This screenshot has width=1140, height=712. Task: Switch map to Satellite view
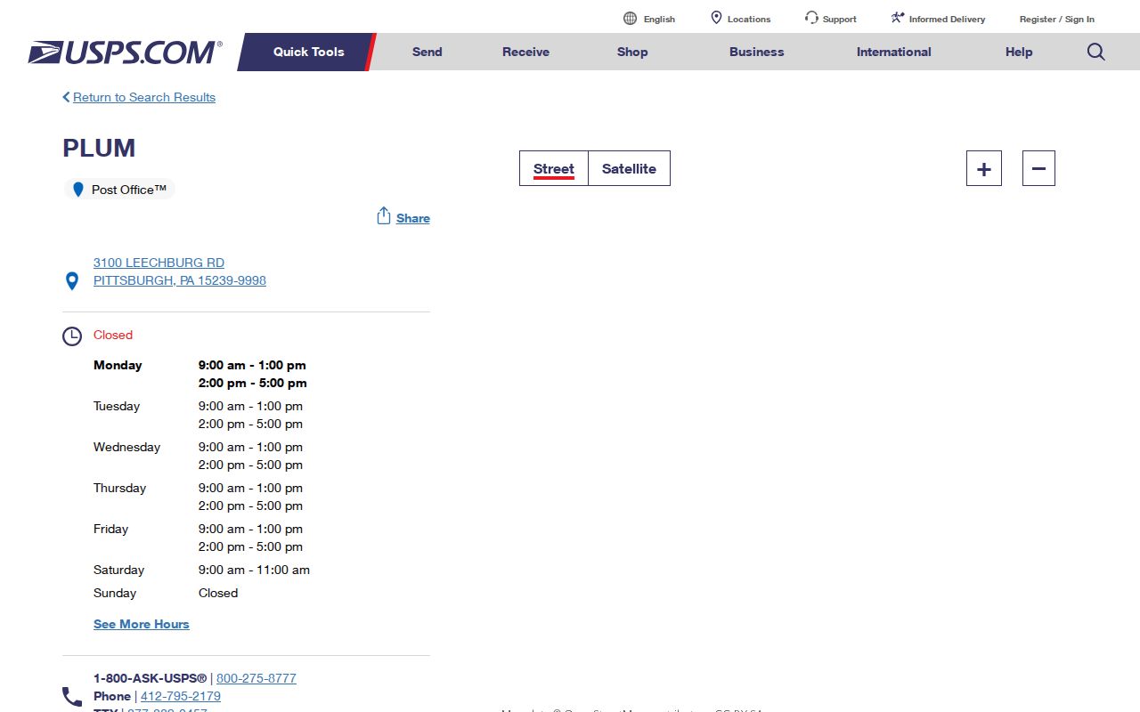629,168
